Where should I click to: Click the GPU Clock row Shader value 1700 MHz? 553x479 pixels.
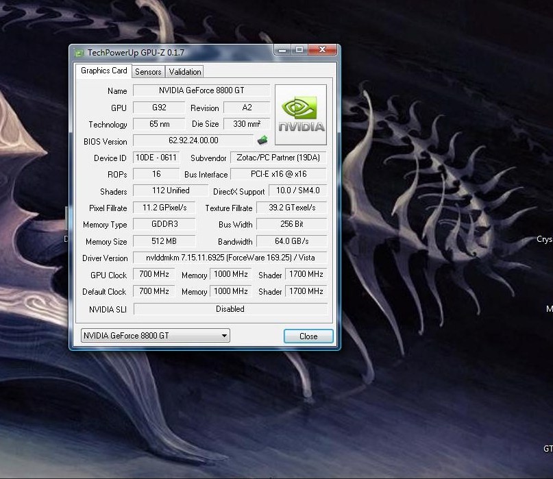pos(306,274)
